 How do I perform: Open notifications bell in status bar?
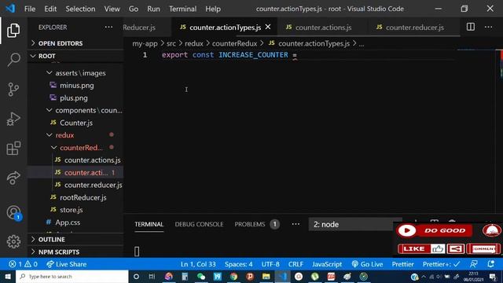pyautogui.click(x=490, y=264)
